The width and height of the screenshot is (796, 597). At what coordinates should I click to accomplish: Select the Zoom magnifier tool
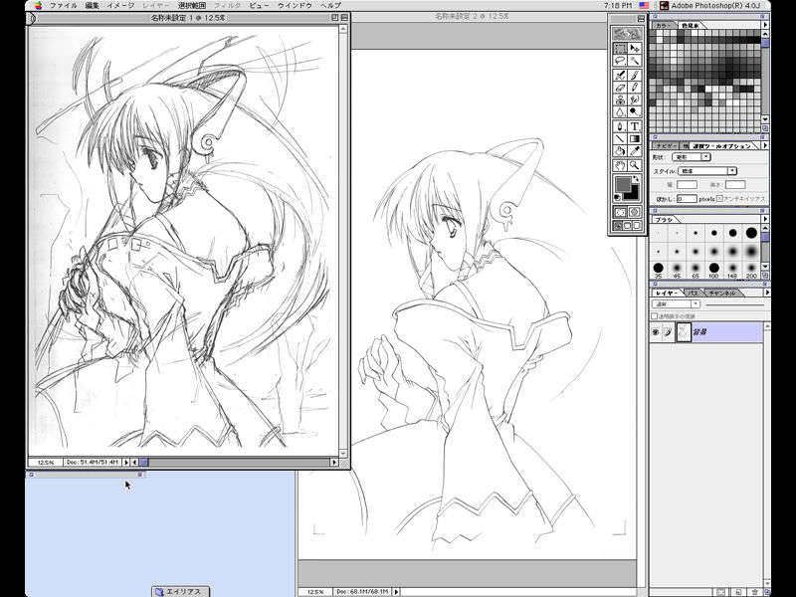[x=635, y=165]
